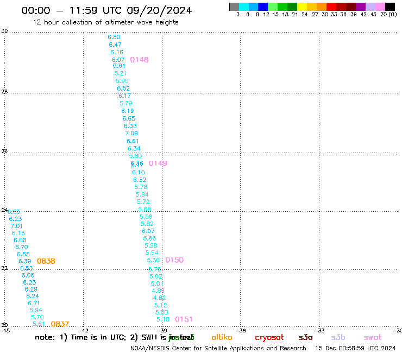Click the wave height value 6.52
This screenshot has width=402, height=353.
point(123,89)
